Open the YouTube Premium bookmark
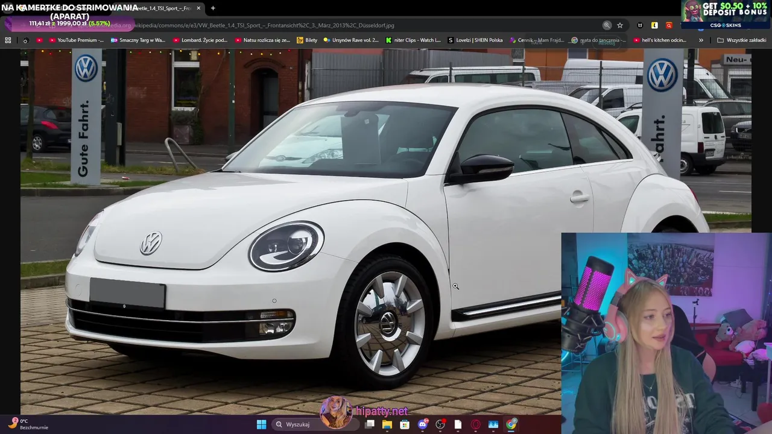 (76, 40)
